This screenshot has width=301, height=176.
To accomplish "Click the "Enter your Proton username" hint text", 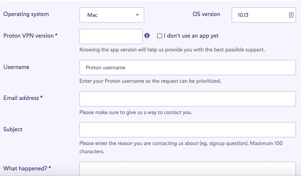I will pos(150,81).
